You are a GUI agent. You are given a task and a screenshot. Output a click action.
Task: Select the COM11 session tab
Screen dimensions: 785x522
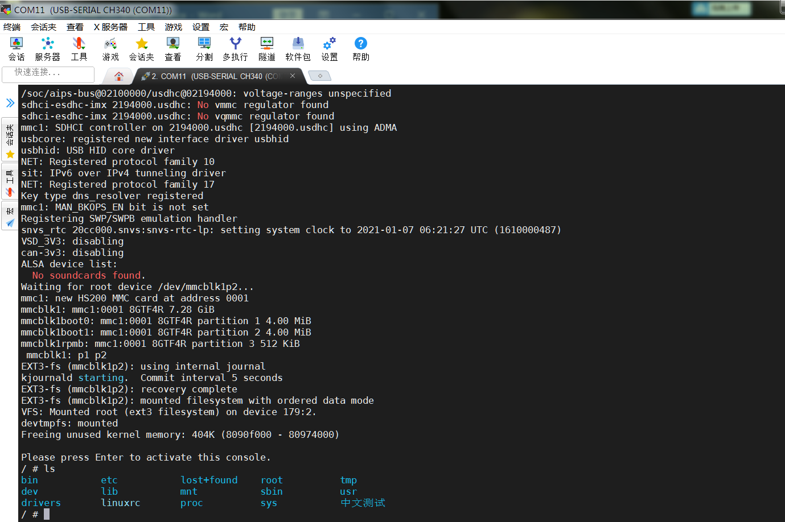211,76
